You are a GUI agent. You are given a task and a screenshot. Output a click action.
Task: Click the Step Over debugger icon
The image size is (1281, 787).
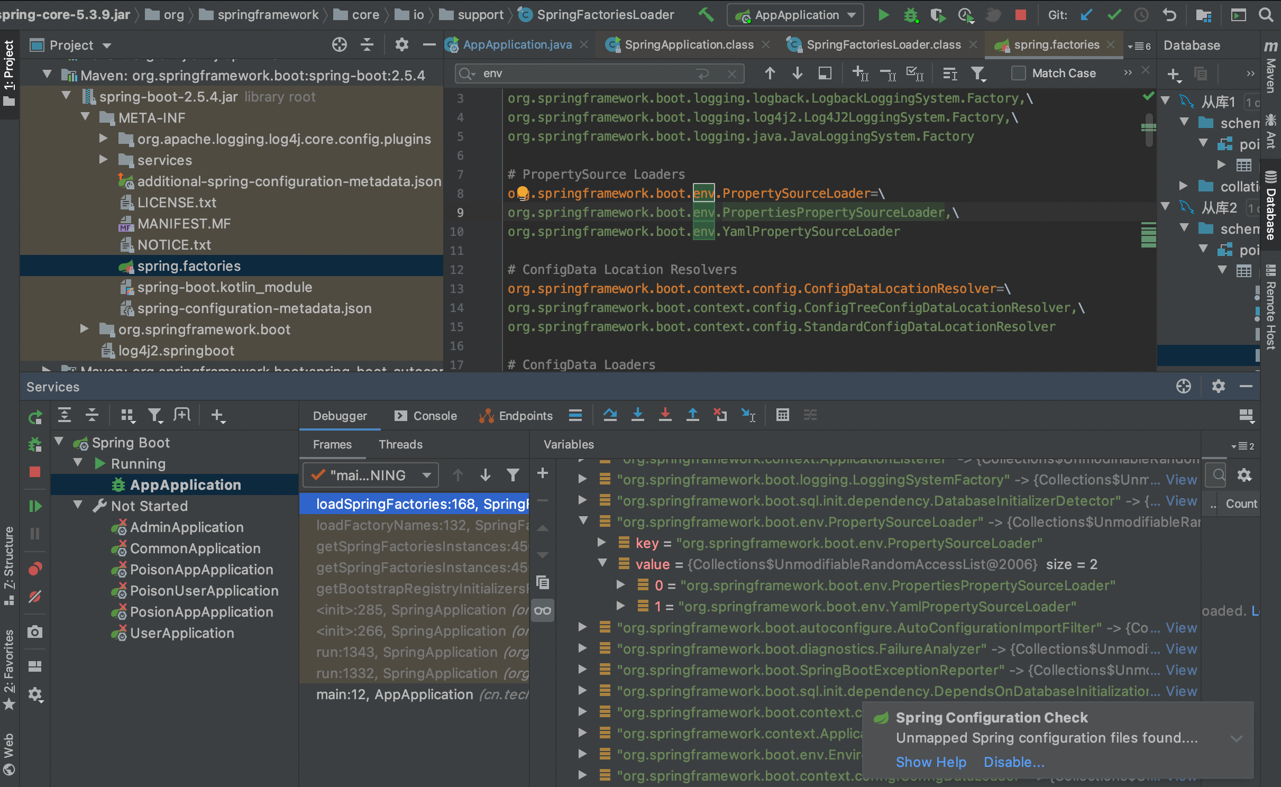tap(610, 415)
